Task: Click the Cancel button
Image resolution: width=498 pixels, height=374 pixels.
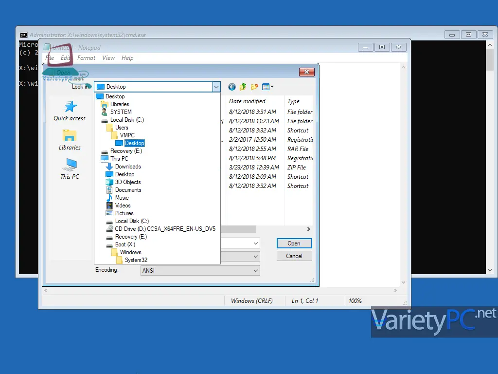Action: pos(294,256)
